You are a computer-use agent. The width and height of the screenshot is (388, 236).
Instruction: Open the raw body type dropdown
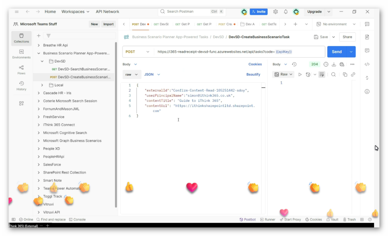tap(131, 74)
